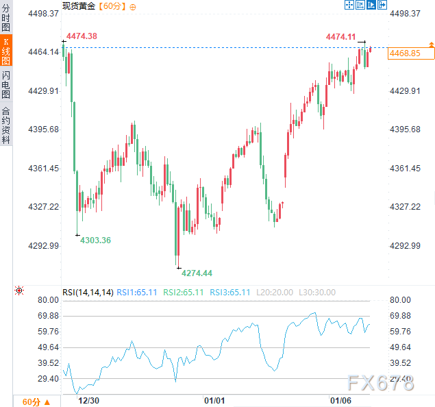Click the rightmost icon in top-right toolbar group
Image resolution: width=435 pixels, height=407 pixels.
click(x=382, y=5)
